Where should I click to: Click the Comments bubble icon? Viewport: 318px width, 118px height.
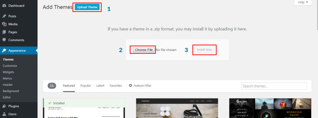[x=4, y=40]
